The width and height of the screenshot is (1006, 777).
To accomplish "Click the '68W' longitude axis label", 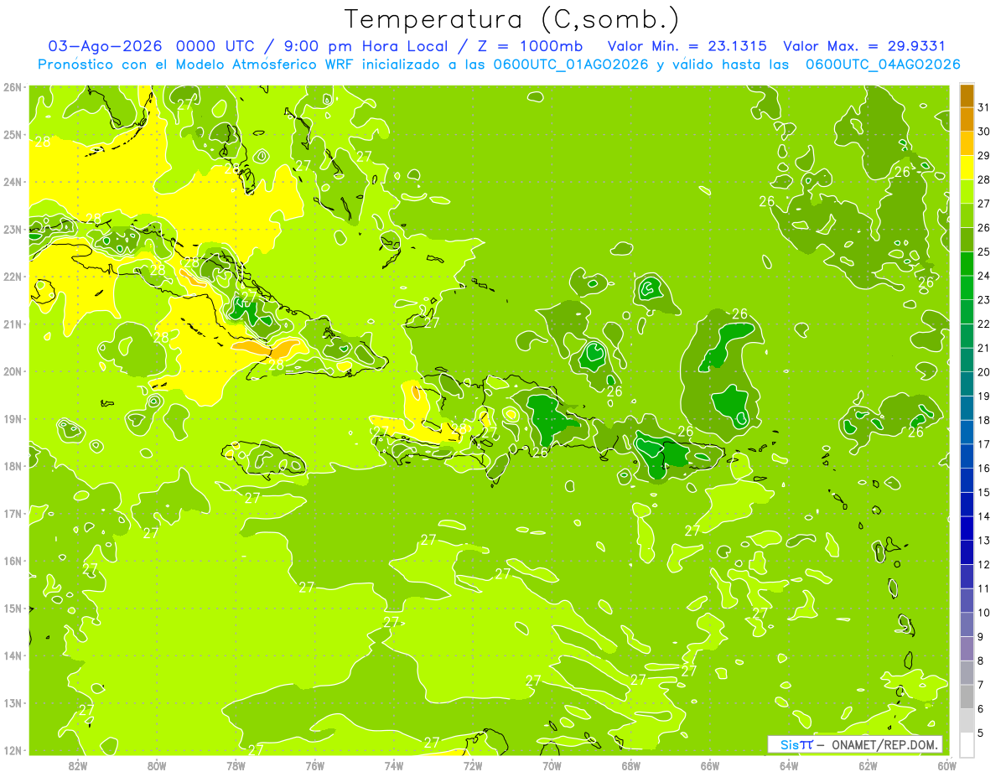I will coord(630,765).
